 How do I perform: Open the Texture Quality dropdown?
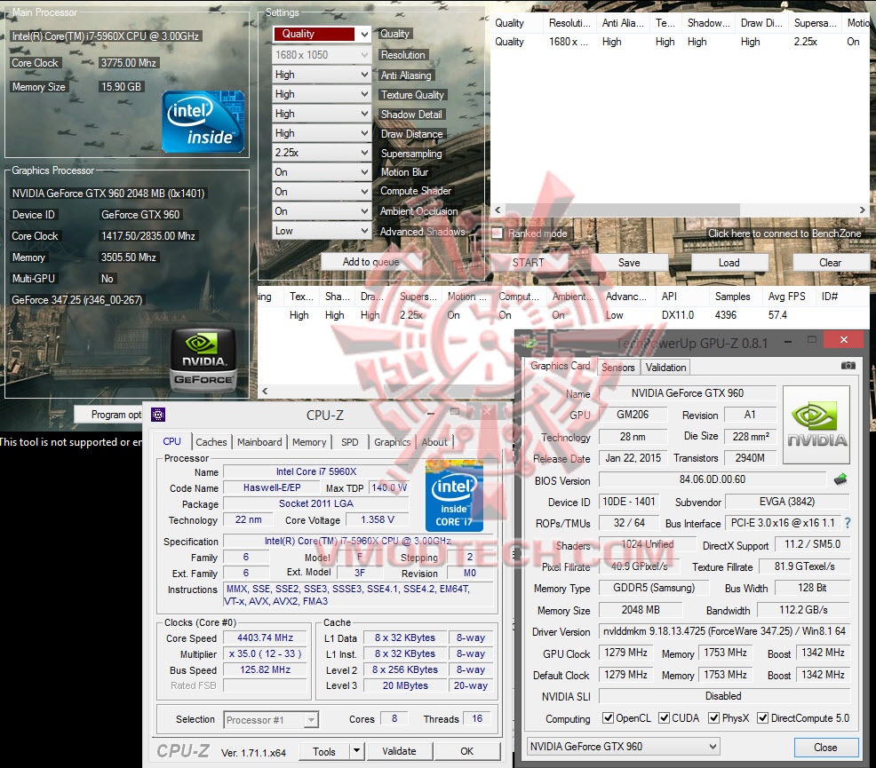[322, 94]
